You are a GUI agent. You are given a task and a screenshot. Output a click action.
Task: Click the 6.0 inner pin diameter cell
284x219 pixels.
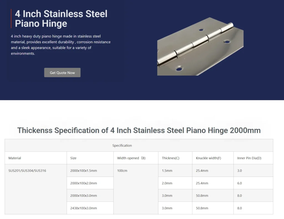coord(239,183)
